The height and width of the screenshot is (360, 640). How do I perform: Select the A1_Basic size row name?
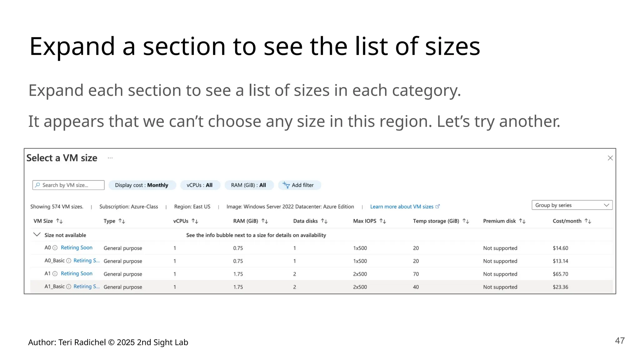click(x=54, y=287)
